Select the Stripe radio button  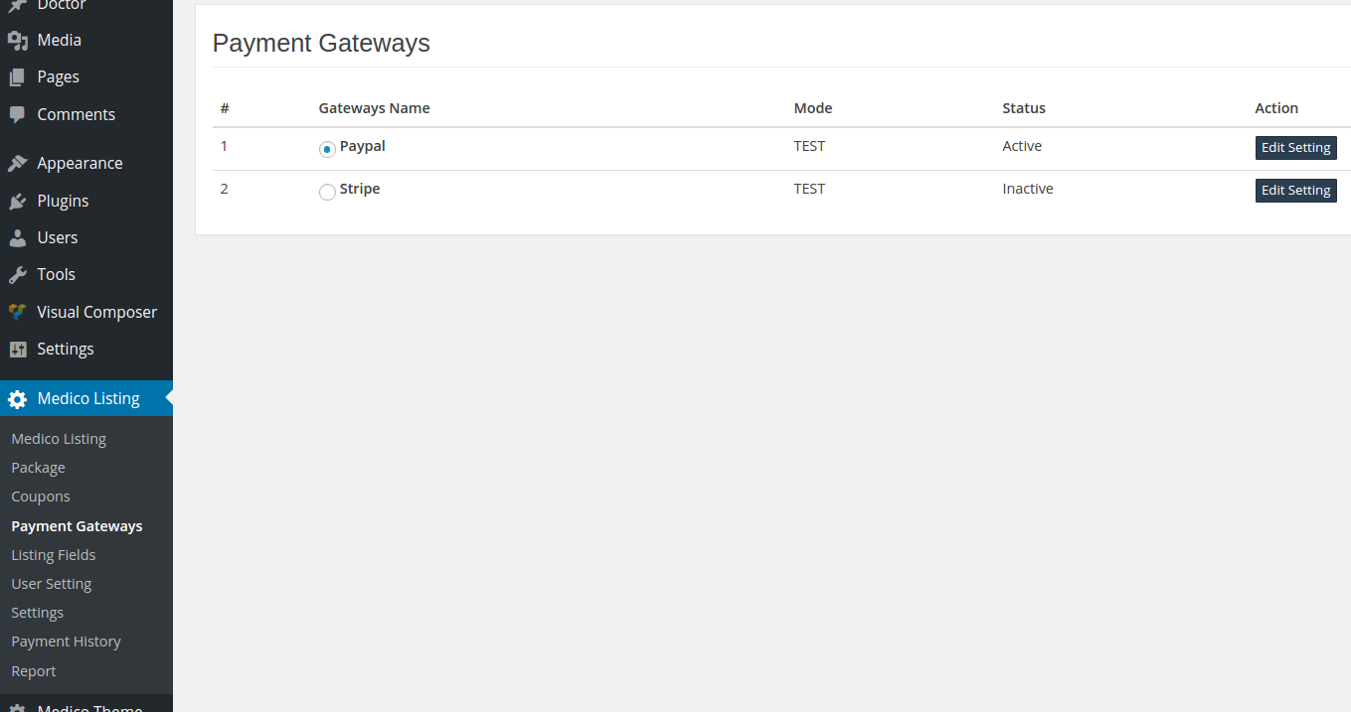[x=327, y=192]
